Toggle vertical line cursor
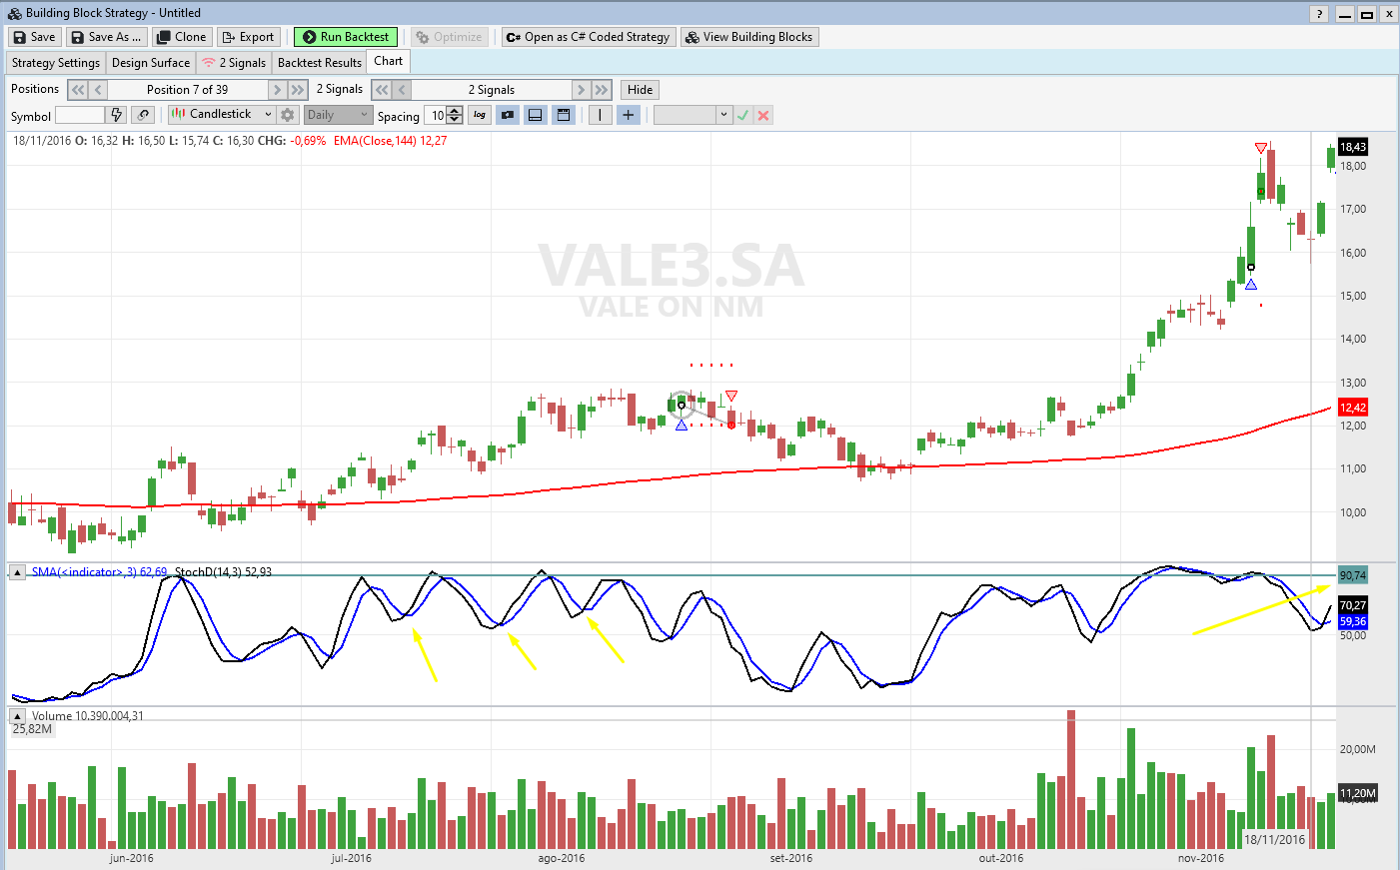 [x=600, y=115]
